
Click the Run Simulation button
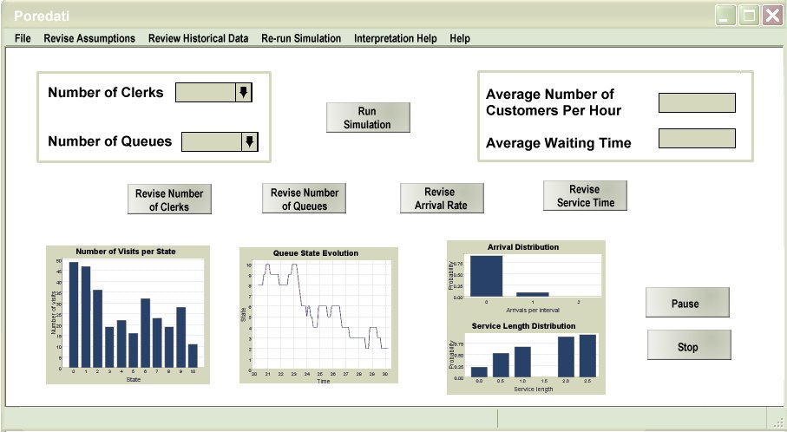(x=368, y=118)
